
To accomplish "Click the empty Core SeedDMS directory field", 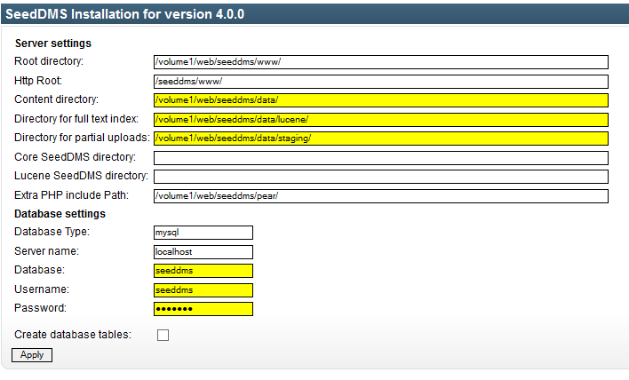I will pyautogui.click(x=380, y=158).
